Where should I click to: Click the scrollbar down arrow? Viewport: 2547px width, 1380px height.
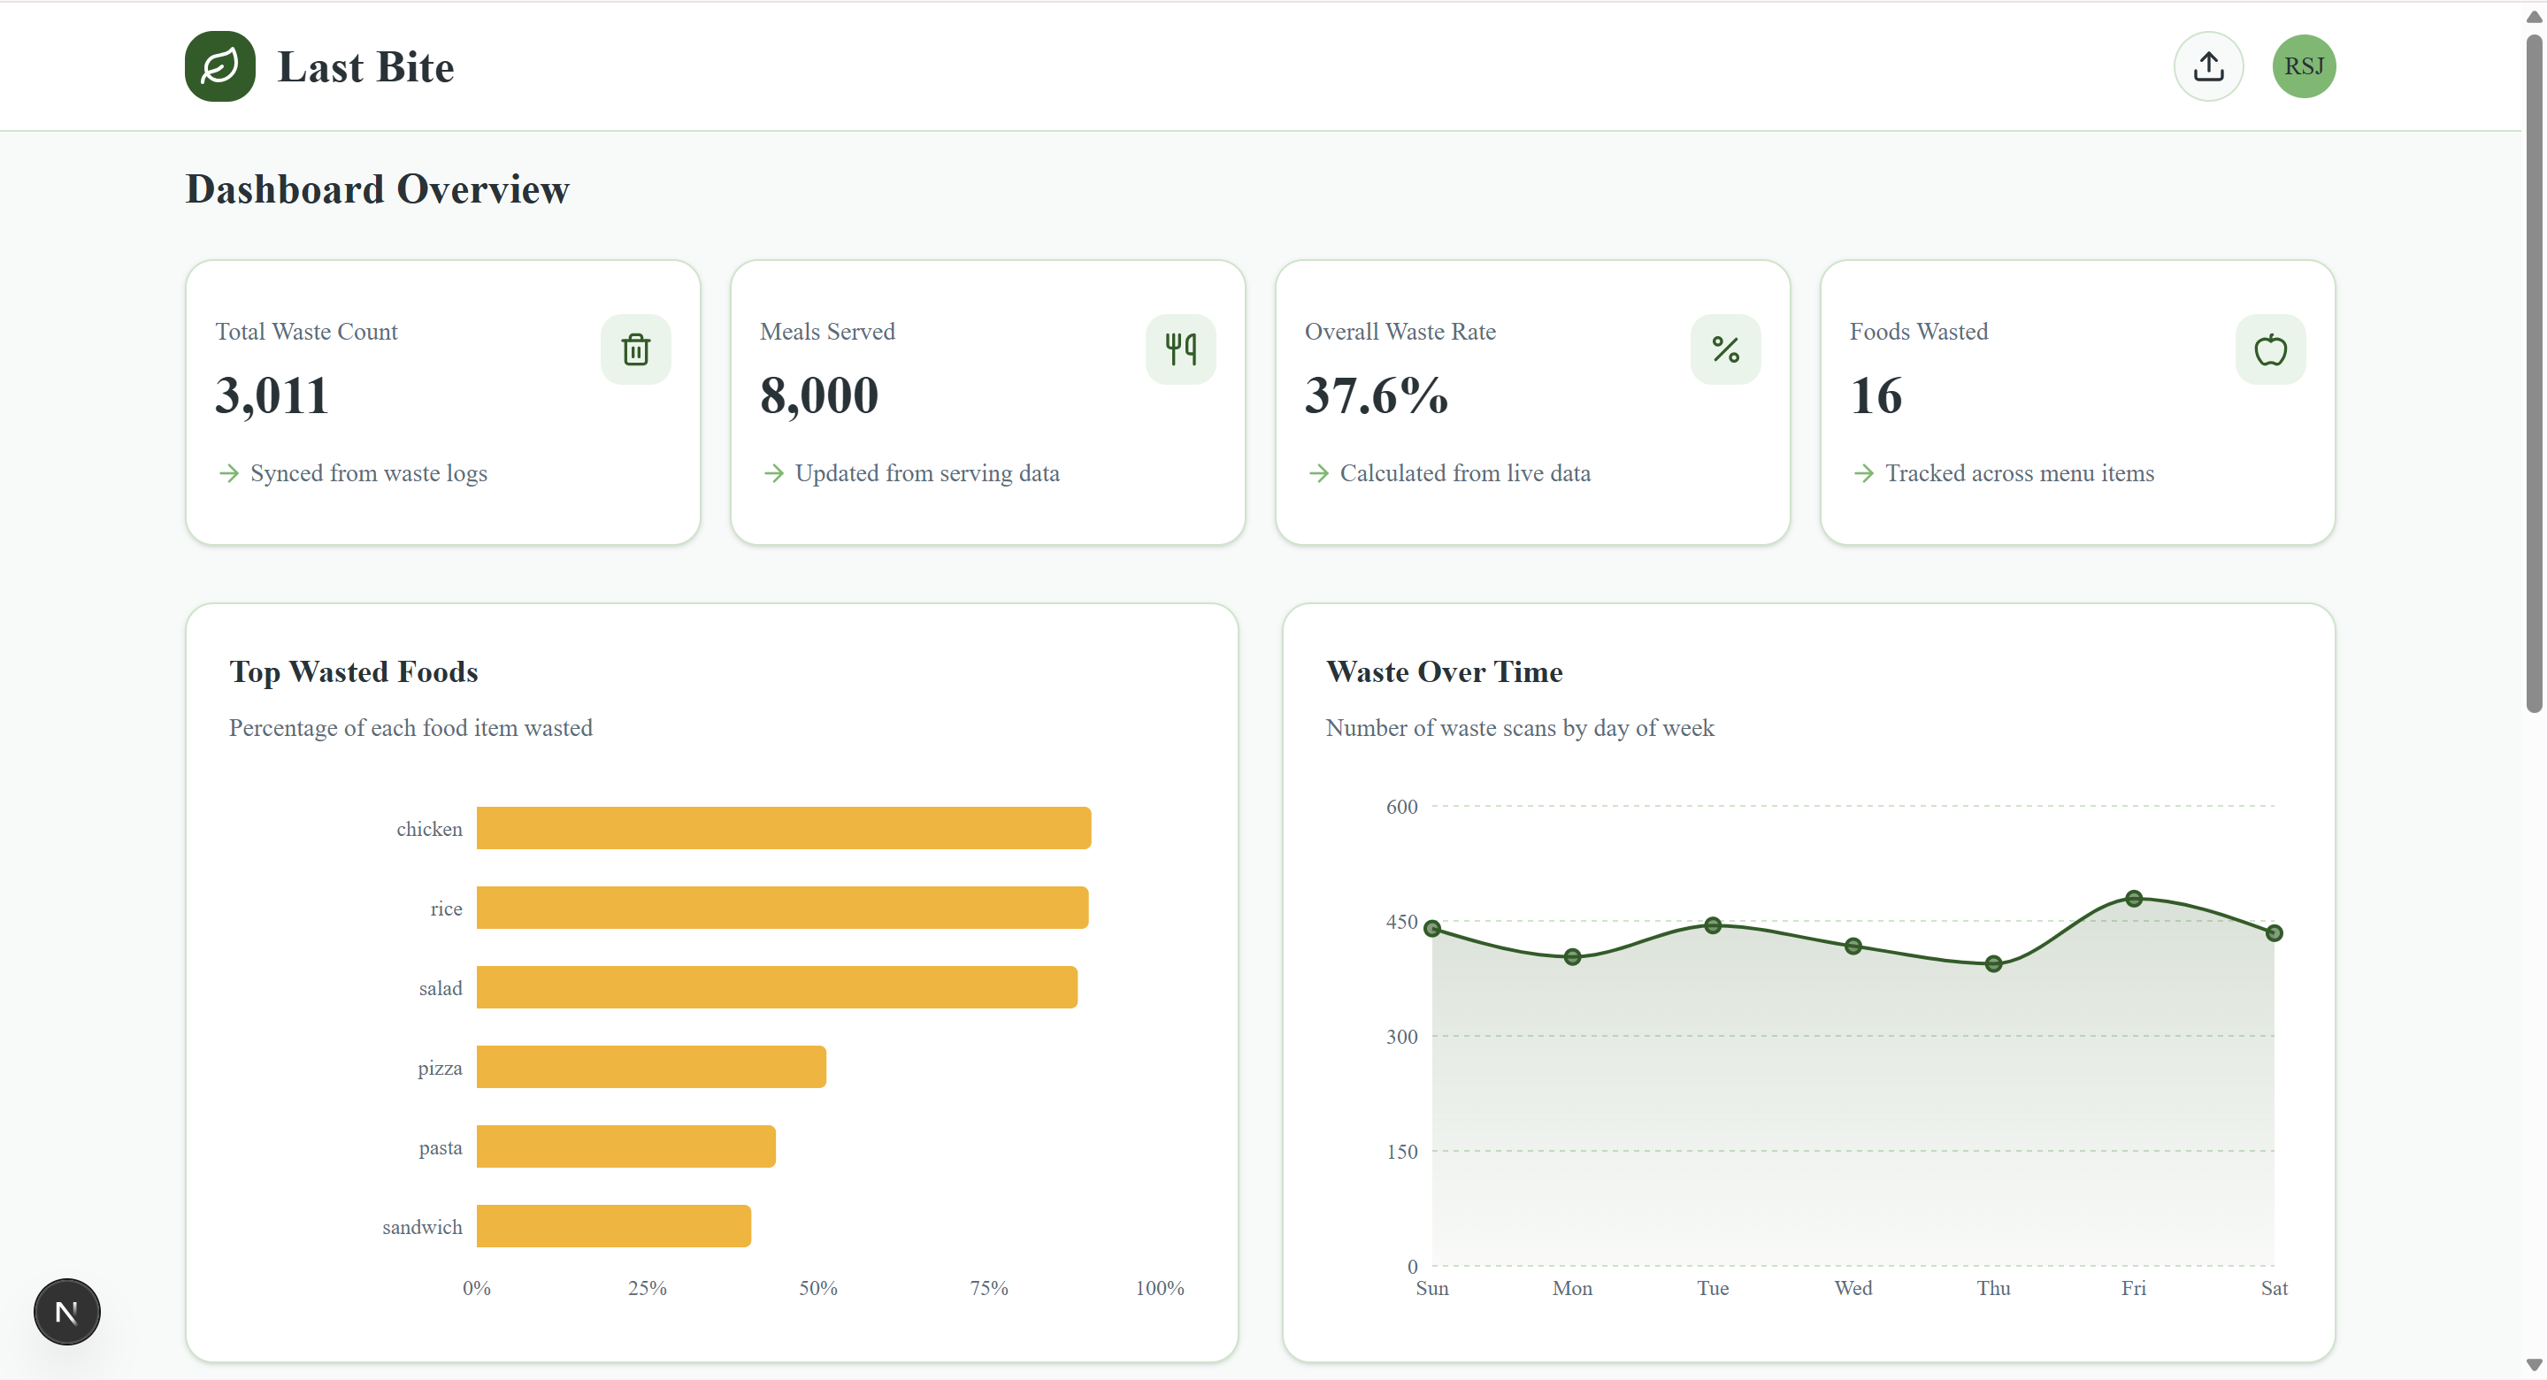[2533, 1365]
